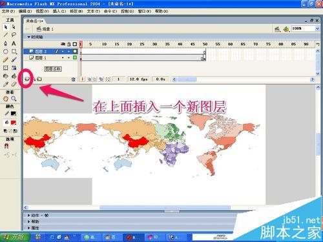
Task: Select the Eraser tool
Action: point(14,84)
